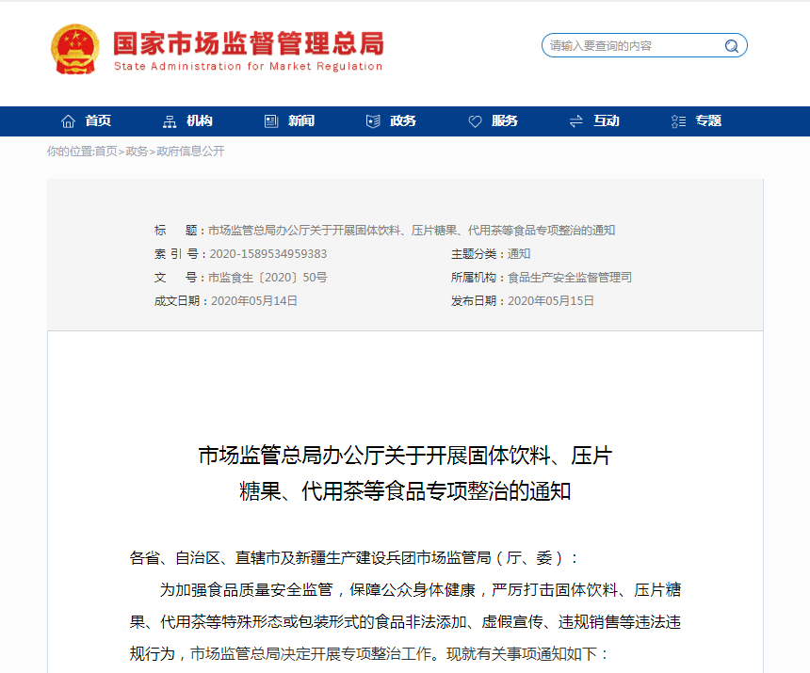810x673 pixels.
Task: Focus the 请输入要查询的内容 search box
Action: [x=631, y=46]
